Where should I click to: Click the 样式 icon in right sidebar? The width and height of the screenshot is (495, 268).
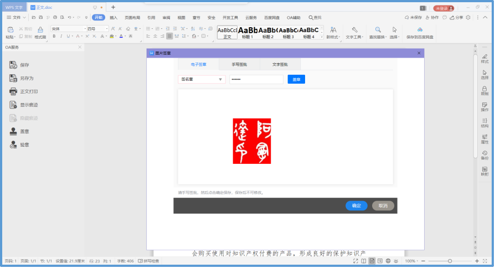[x=484, y=56]
